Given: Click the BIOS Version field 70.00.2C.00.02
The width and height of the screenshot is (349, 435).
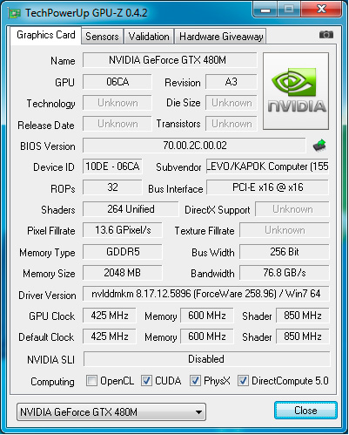Looking at the screenshot, I should pos(194,146).
